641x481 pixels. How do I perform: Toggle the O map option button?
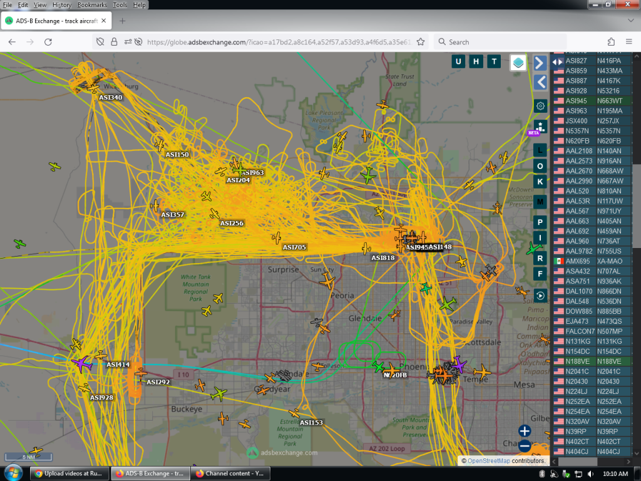540,166
